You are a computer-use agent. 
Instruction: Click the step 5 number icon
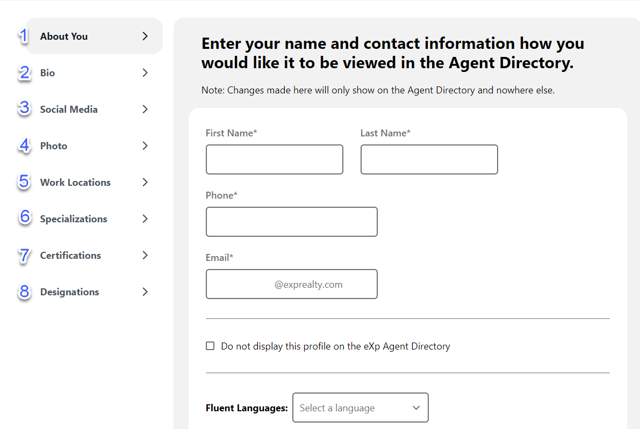tap(25, 182)
